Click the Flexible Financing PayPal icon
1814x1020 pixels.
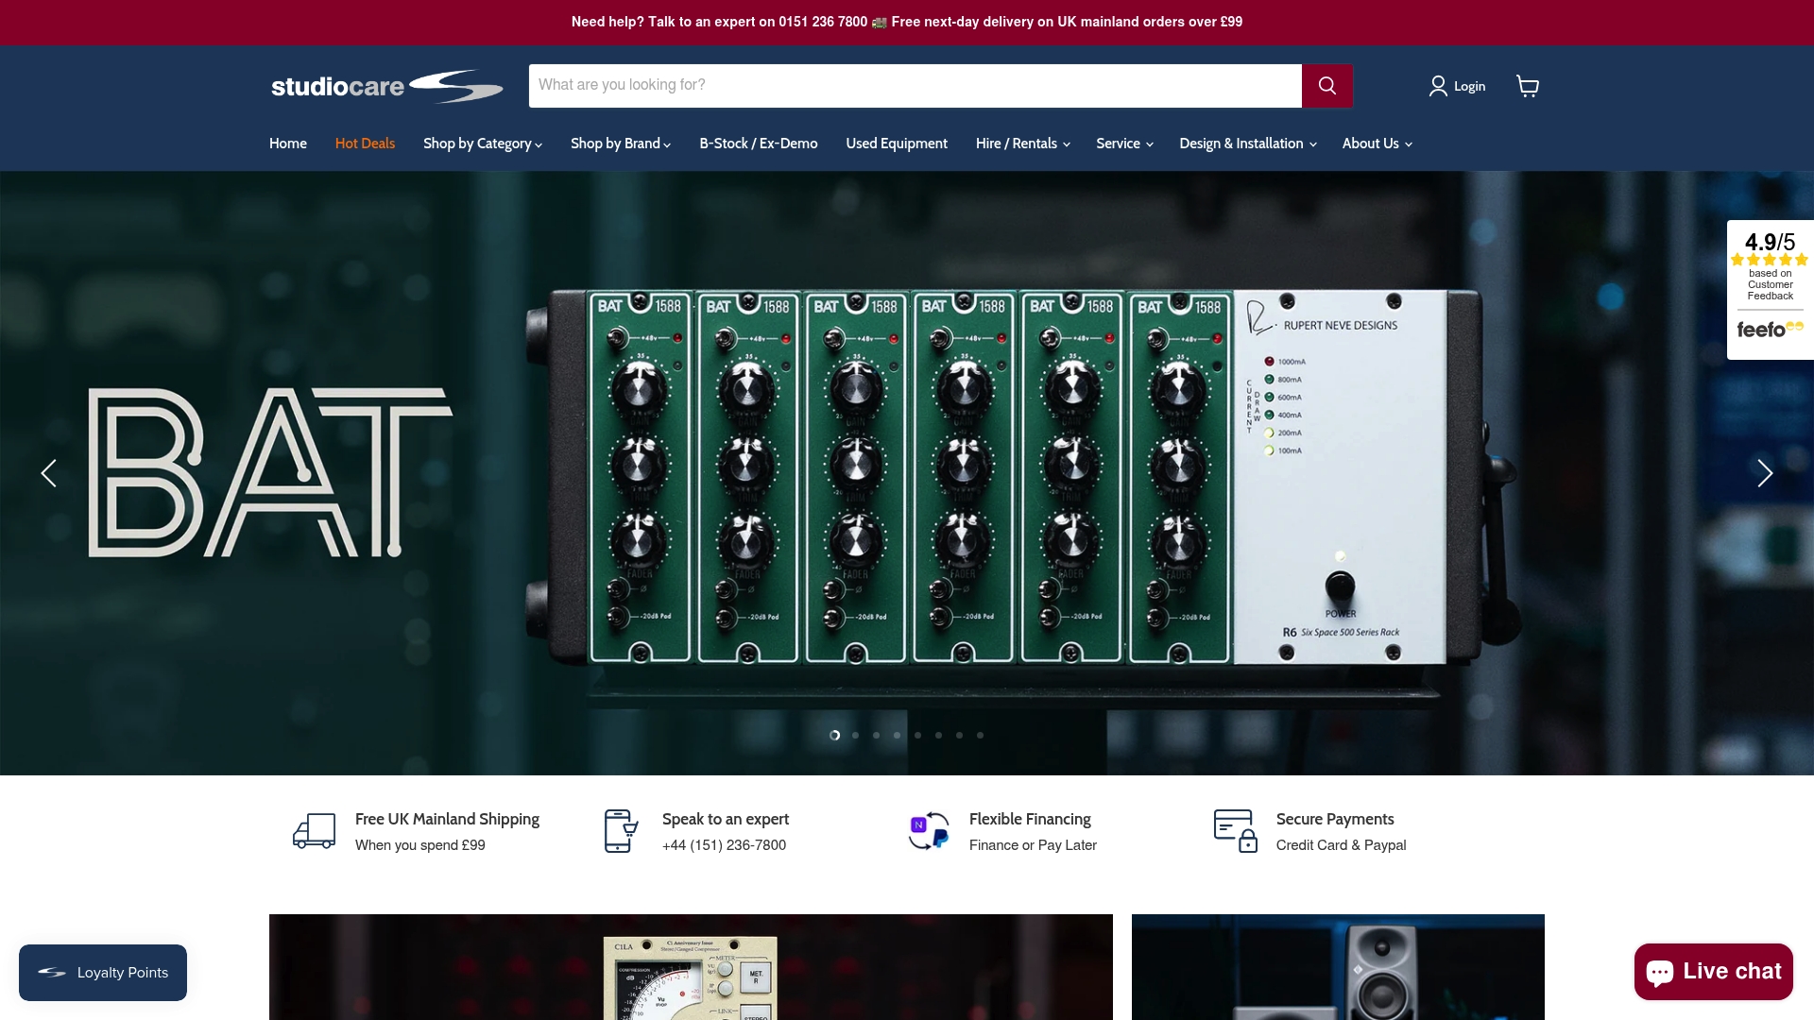click(929, 831)
